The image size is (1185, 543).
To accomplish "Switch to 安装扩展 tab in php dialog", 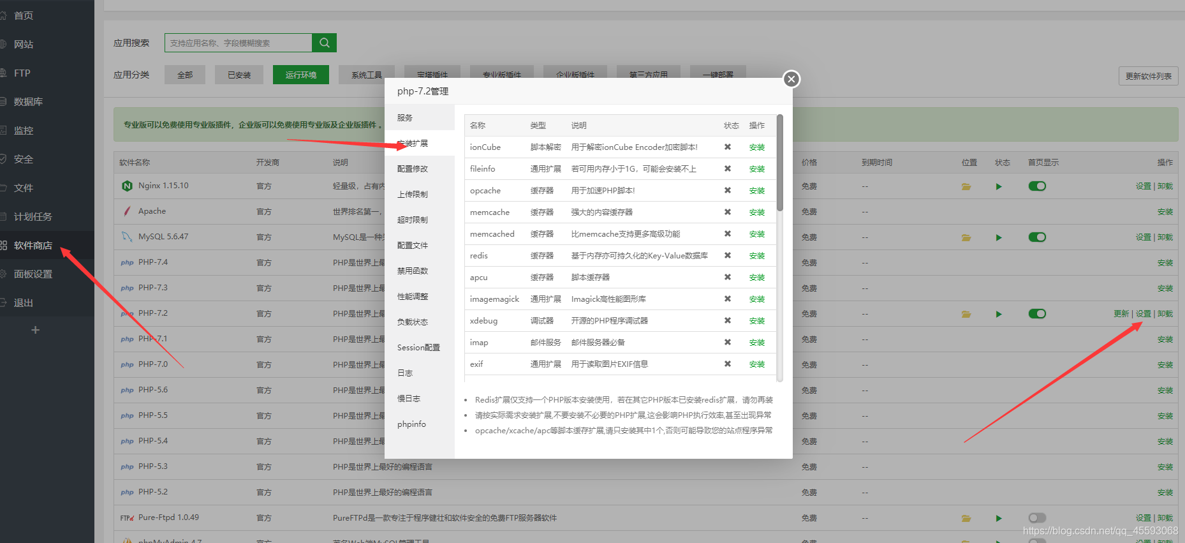I will click(420, 143).
